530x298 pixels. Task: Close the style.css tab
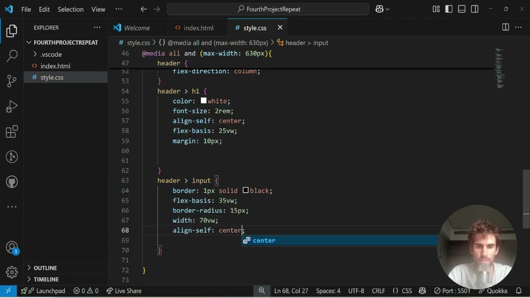click(280, 27)
